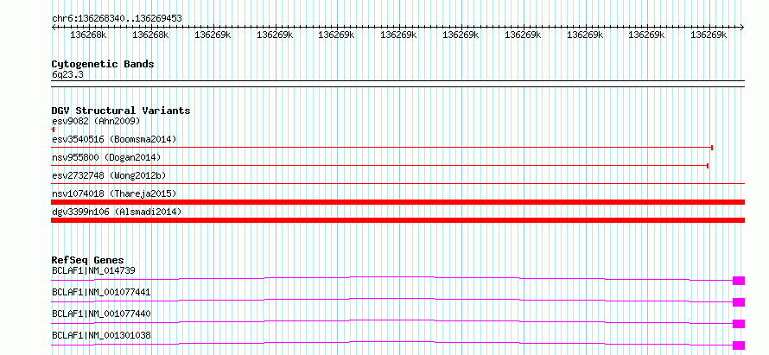Open the DGV Structural Variants track title
Viewport: 769px width, 355px height.
point(121,111)
